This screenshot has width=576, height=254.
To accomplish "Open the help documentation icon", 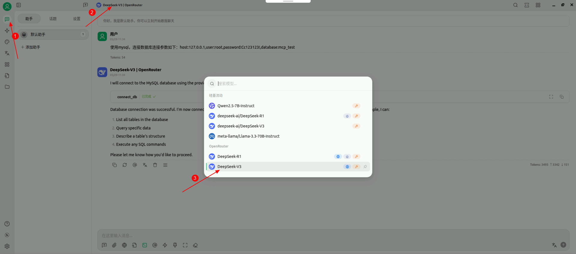I will click(x=7, y=224).
